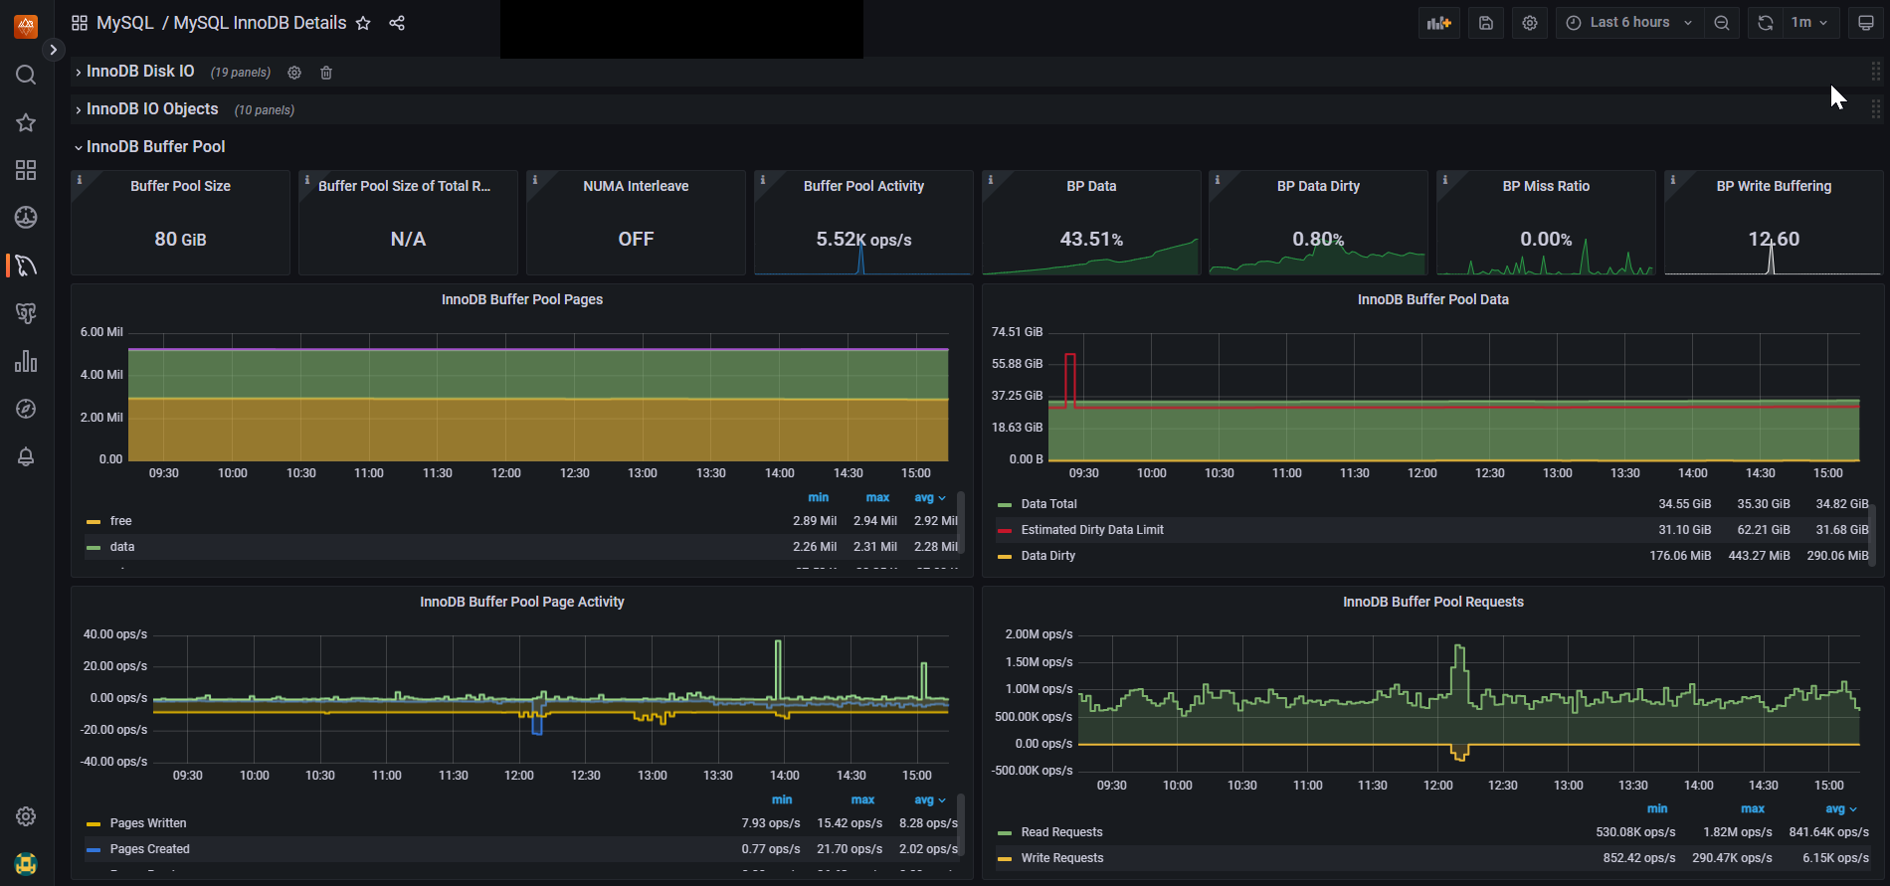Click the MySQL breadcrumb link
Image resolution: width=1890 pixels, height=886 pixels.
125,23
